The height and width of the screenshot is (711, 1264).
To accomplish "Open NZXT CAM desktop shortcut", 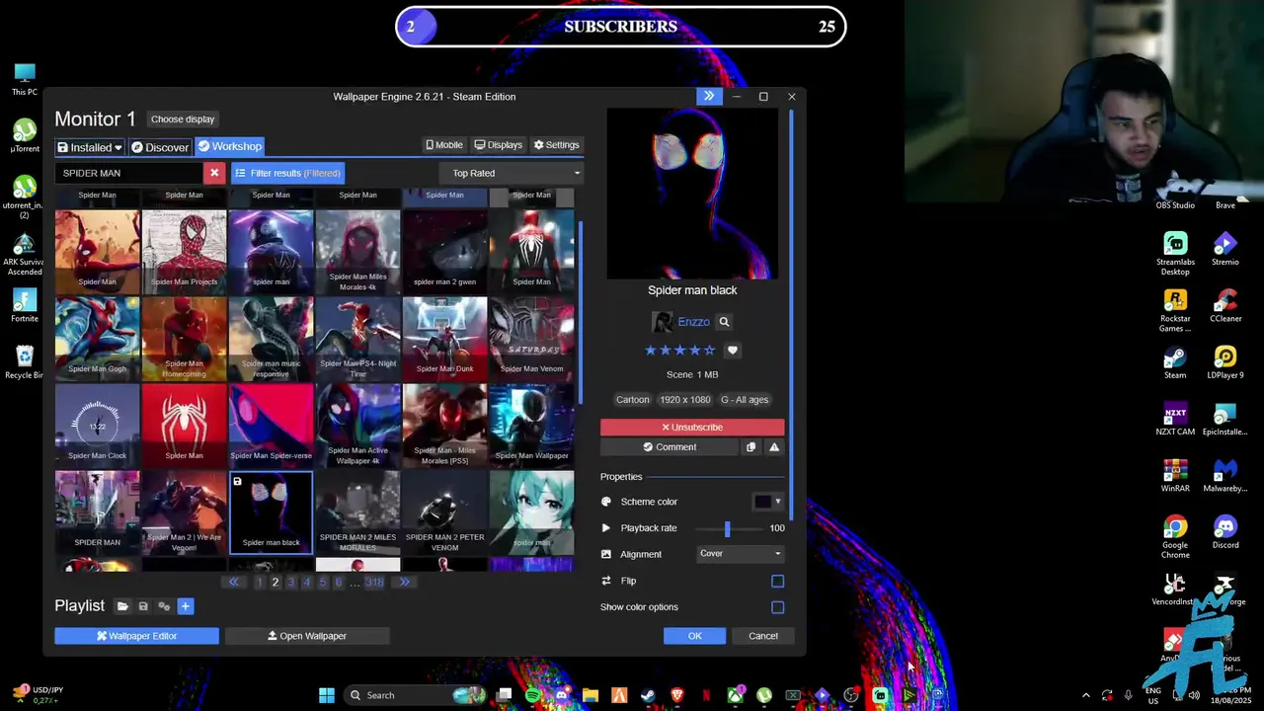I will 1175,420.
